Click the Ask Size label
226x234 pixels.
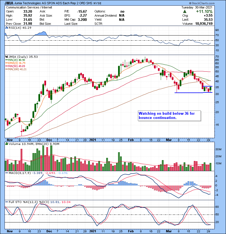pyautogui.click(x=46, y=16)
